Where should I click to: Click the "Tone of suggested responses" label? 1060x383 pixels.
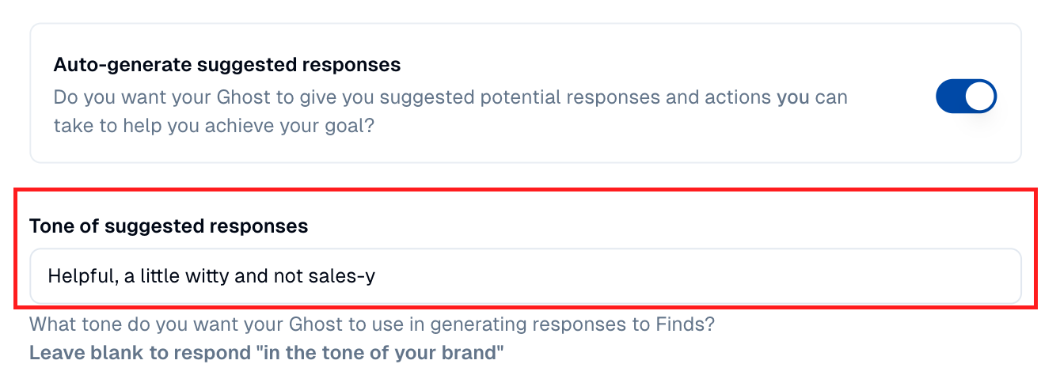point(169,226)
